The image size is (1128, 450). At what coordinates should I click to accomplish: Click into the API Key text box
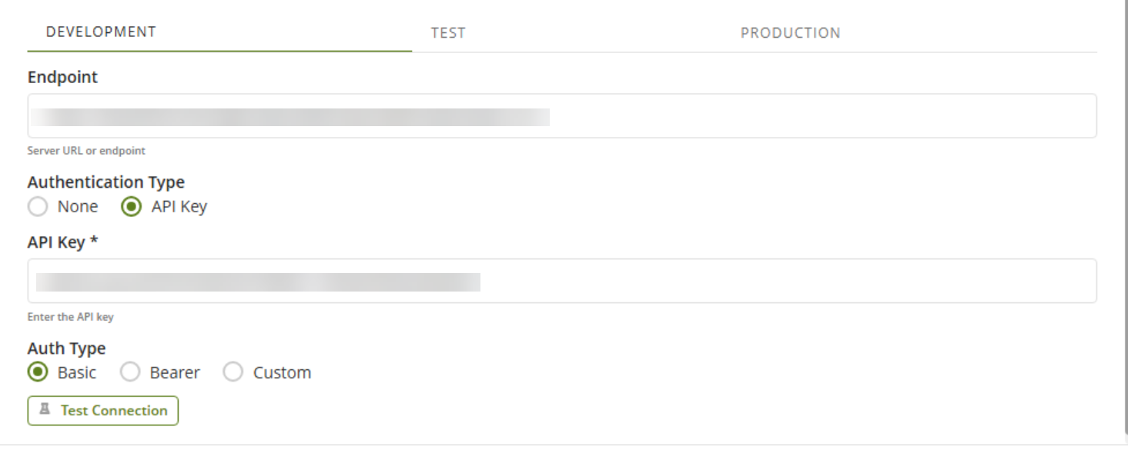click(770, 281)
